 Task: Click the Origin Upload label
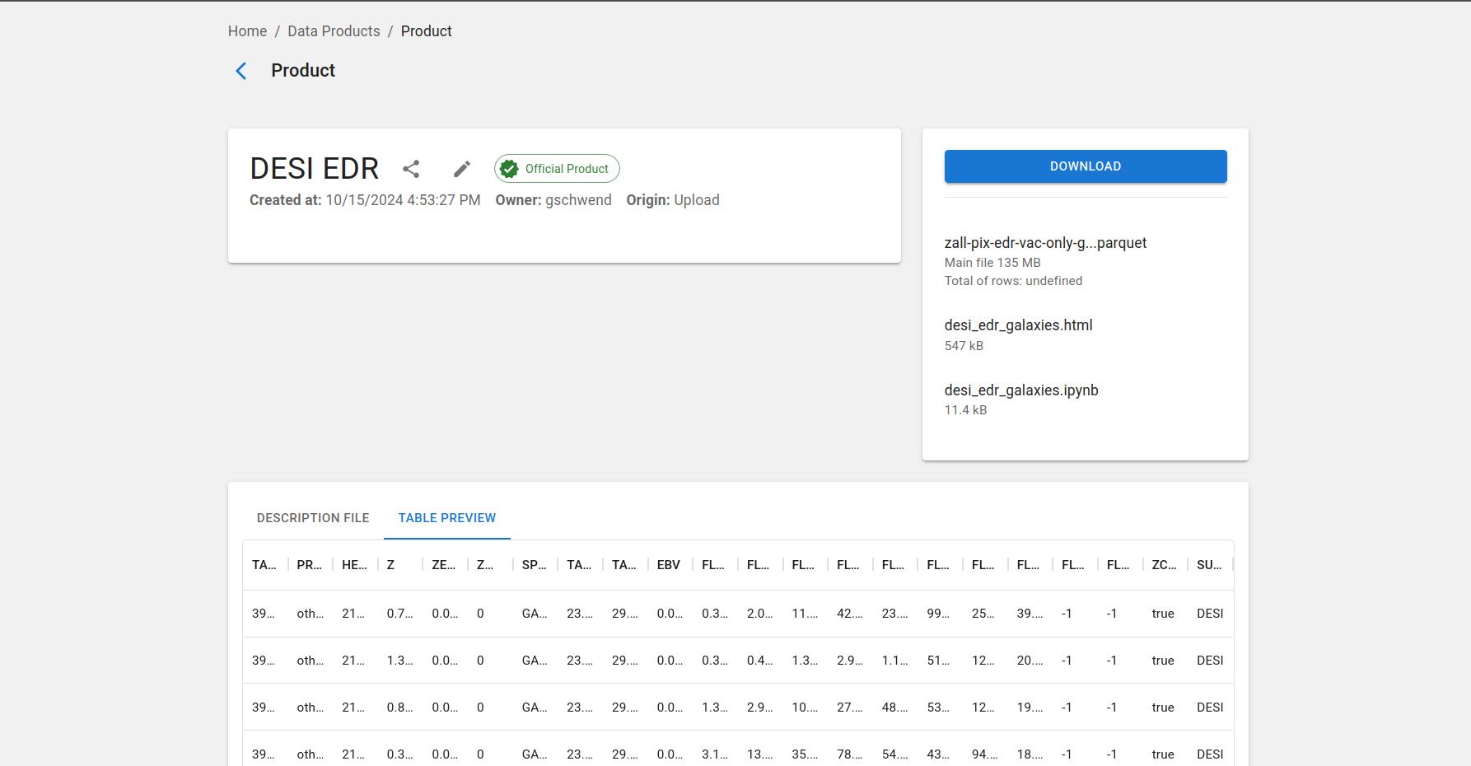point(673,200)
